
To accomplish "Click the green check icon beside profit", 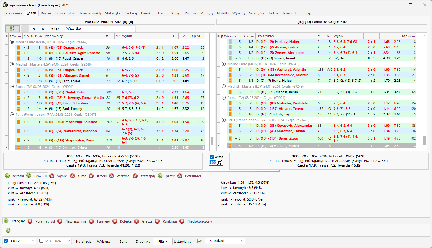I will point(160,176).
